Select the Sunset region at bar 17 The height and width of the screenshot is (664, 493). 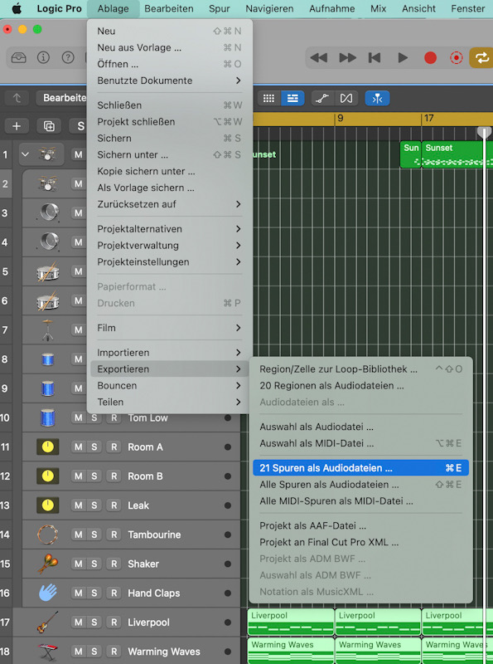click(457, 154)
